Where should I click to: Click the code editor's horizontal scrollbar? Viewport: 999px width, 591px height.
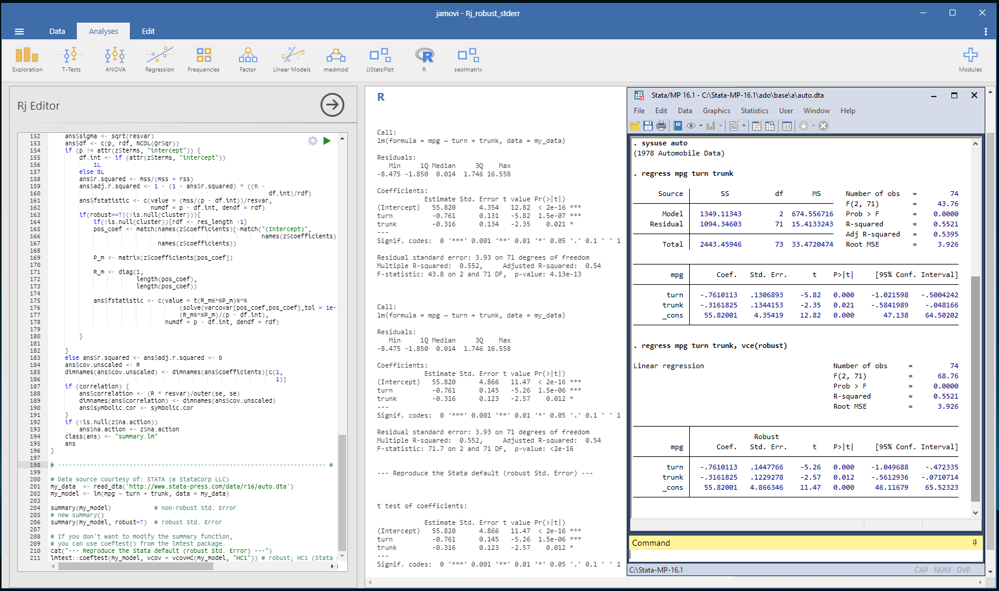click(x=136, y=566)
